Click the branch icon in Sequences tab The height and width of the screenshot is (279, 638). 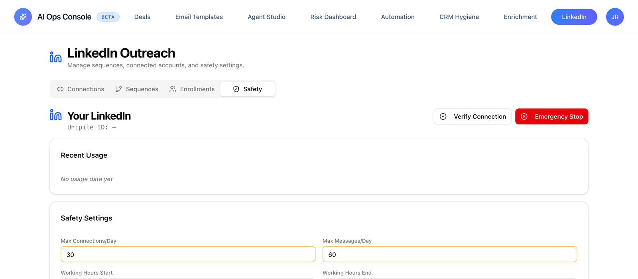click(x=119, y=89)
